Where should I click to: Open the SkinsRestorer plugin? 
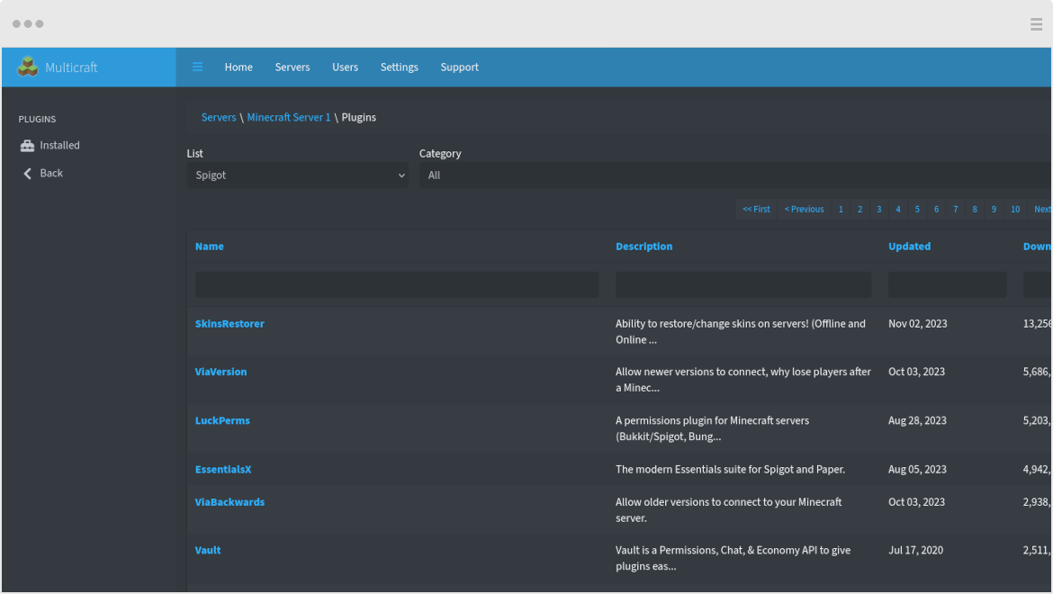pos(229,323)
